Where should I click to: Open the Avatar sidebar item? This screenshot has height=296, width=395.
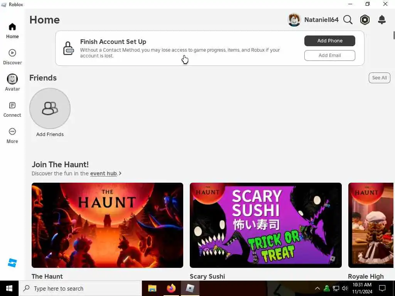coord(12,83)
